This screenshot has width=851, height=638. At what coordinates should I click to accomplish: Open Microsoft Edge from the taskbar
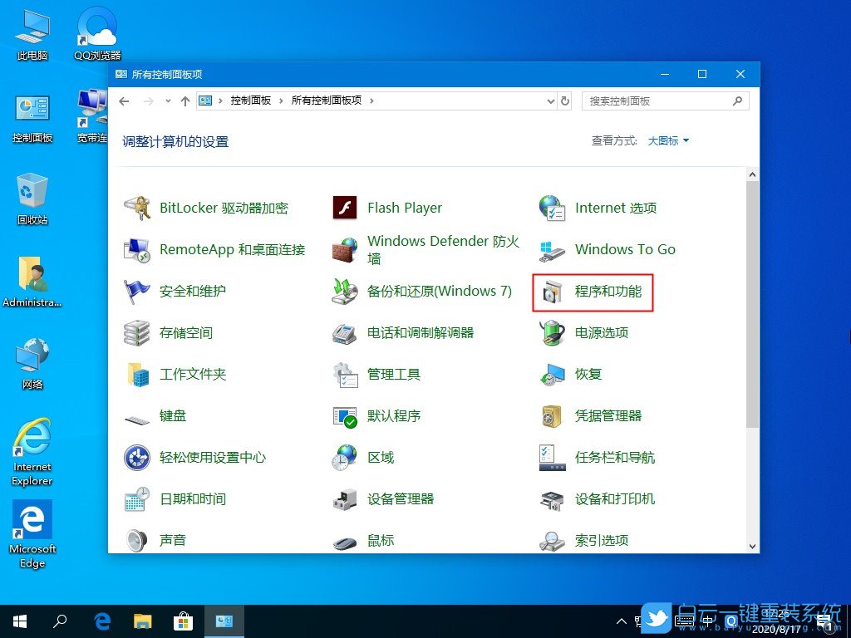coord(101,621)
